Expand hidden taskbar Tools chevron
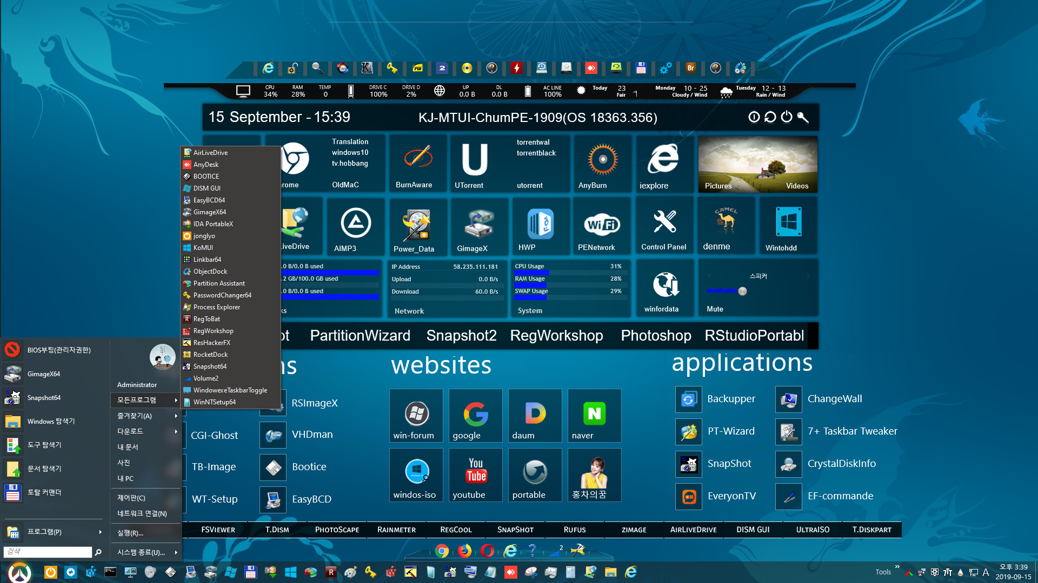Viewport: 1038px width, 583px height. (x=897, y=567)
